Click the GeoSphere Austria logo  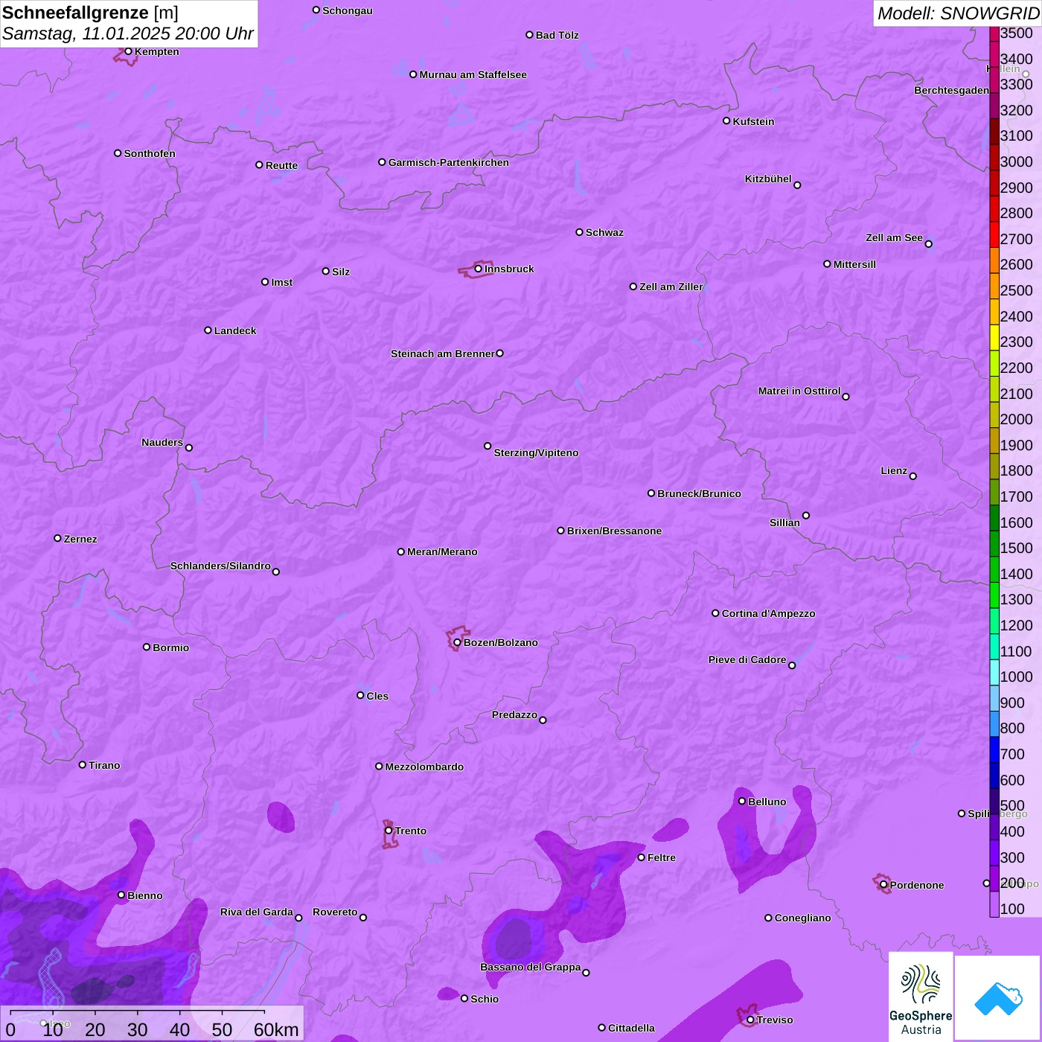tap(921, 997)
